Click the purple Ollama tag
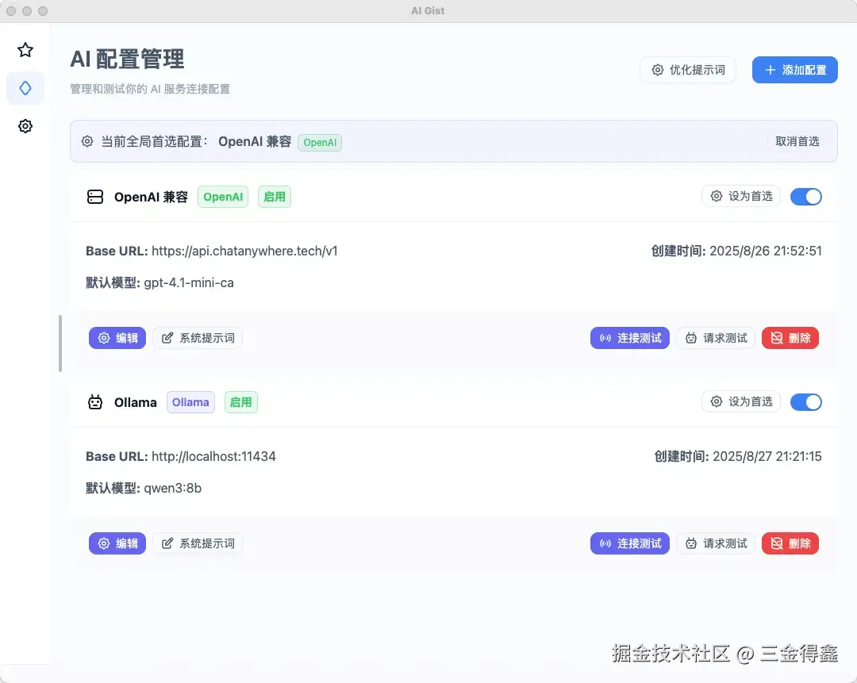 point(190,402)
